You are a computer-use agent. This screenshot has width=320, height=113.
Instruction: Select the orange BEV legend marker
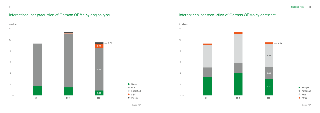tap(129, 95)
